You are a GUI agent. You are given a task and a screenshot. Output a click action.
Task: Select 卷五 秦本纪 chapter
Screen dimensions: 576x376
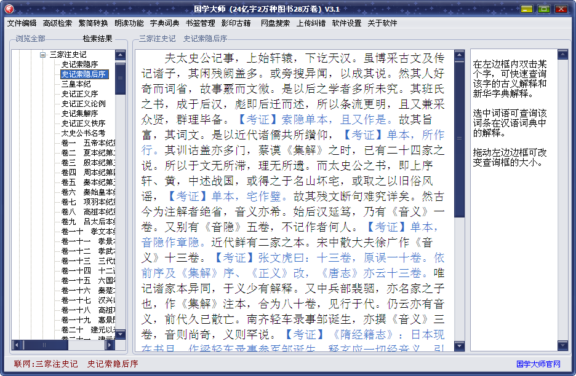[x=88, y=182]
